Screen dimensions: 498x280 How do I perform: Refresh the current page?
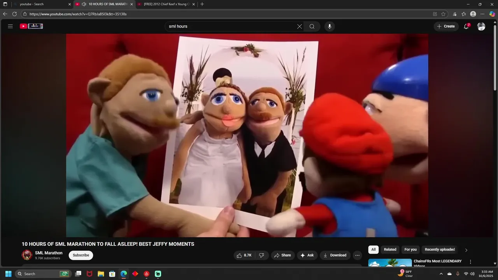coord(14,14)
